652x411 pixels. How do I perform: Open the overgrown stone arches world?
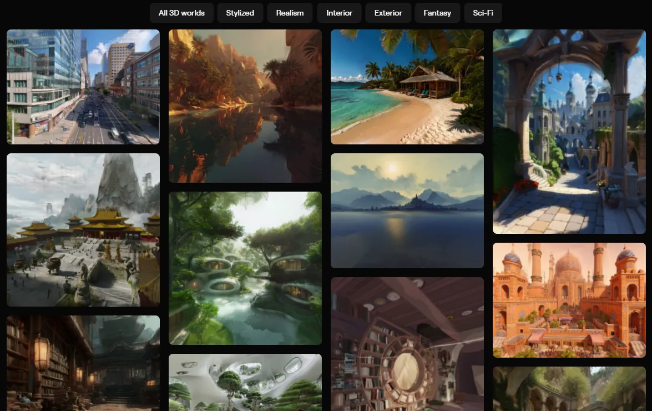[x=569, y=389]
